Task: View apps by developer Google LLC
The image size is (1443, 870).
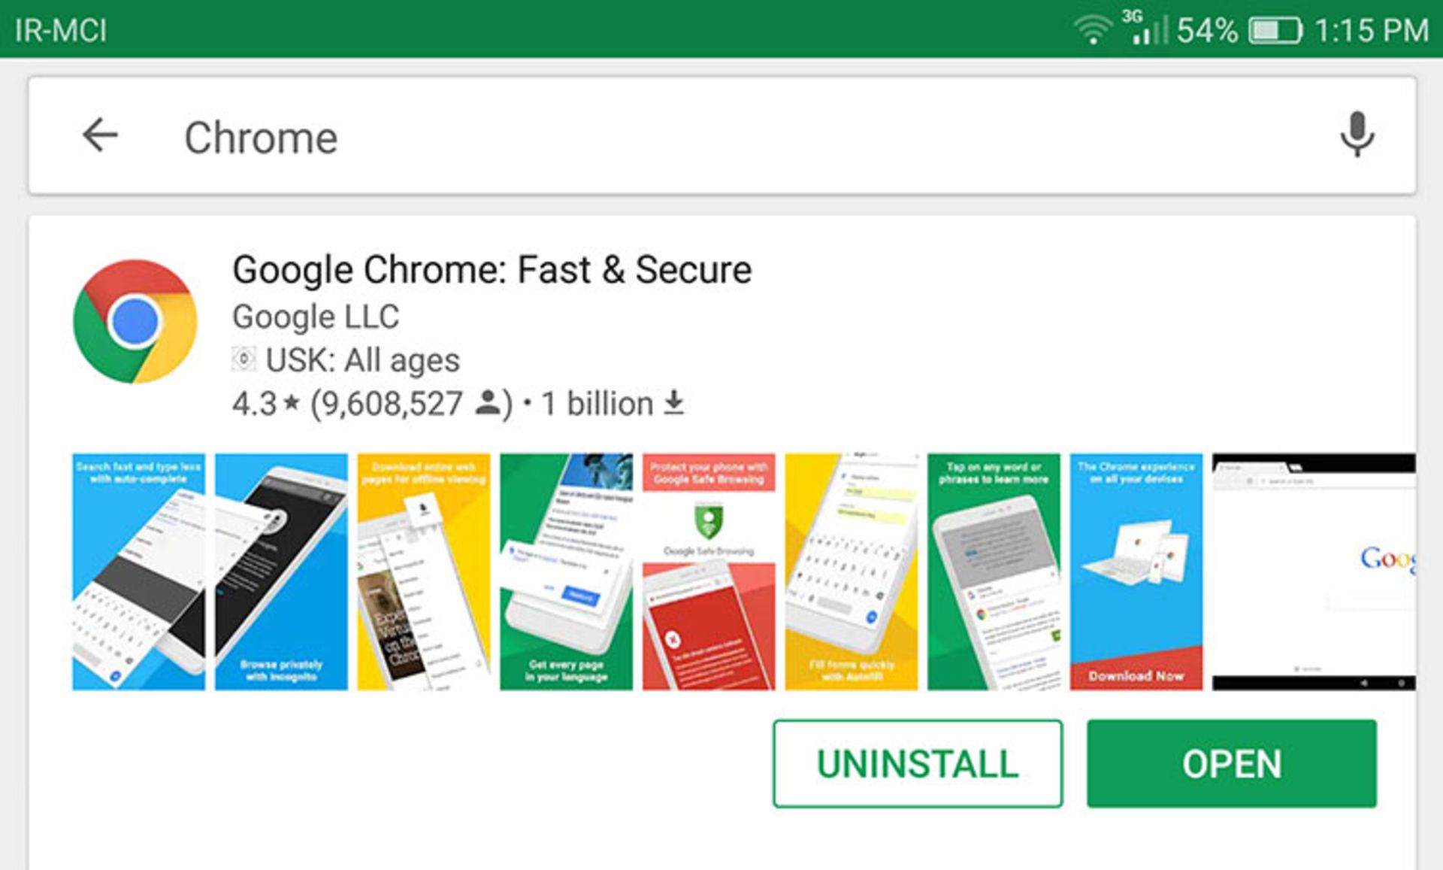Action: click(x=316, y=316)
